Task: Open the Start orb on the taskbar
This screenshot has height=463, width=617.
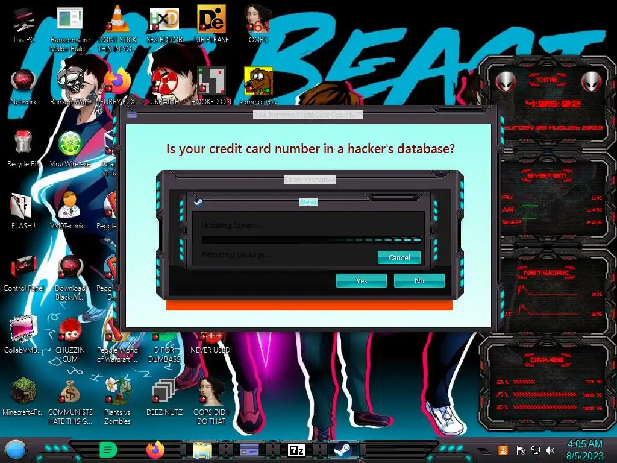Action: pyautogui.click(x=16, y=450)
